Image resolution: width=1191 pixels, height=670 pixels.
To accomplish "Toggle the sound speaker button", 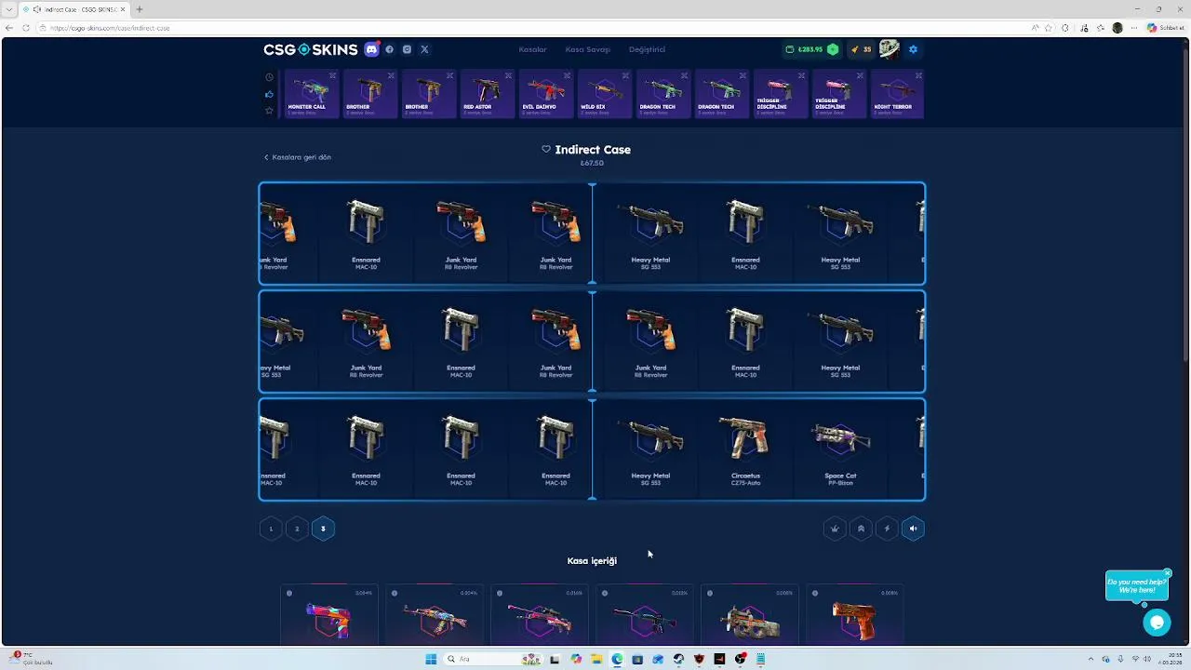I will pos(913,529).
